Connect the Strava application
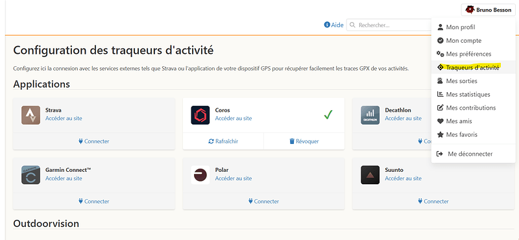 (x=94, y=141)
